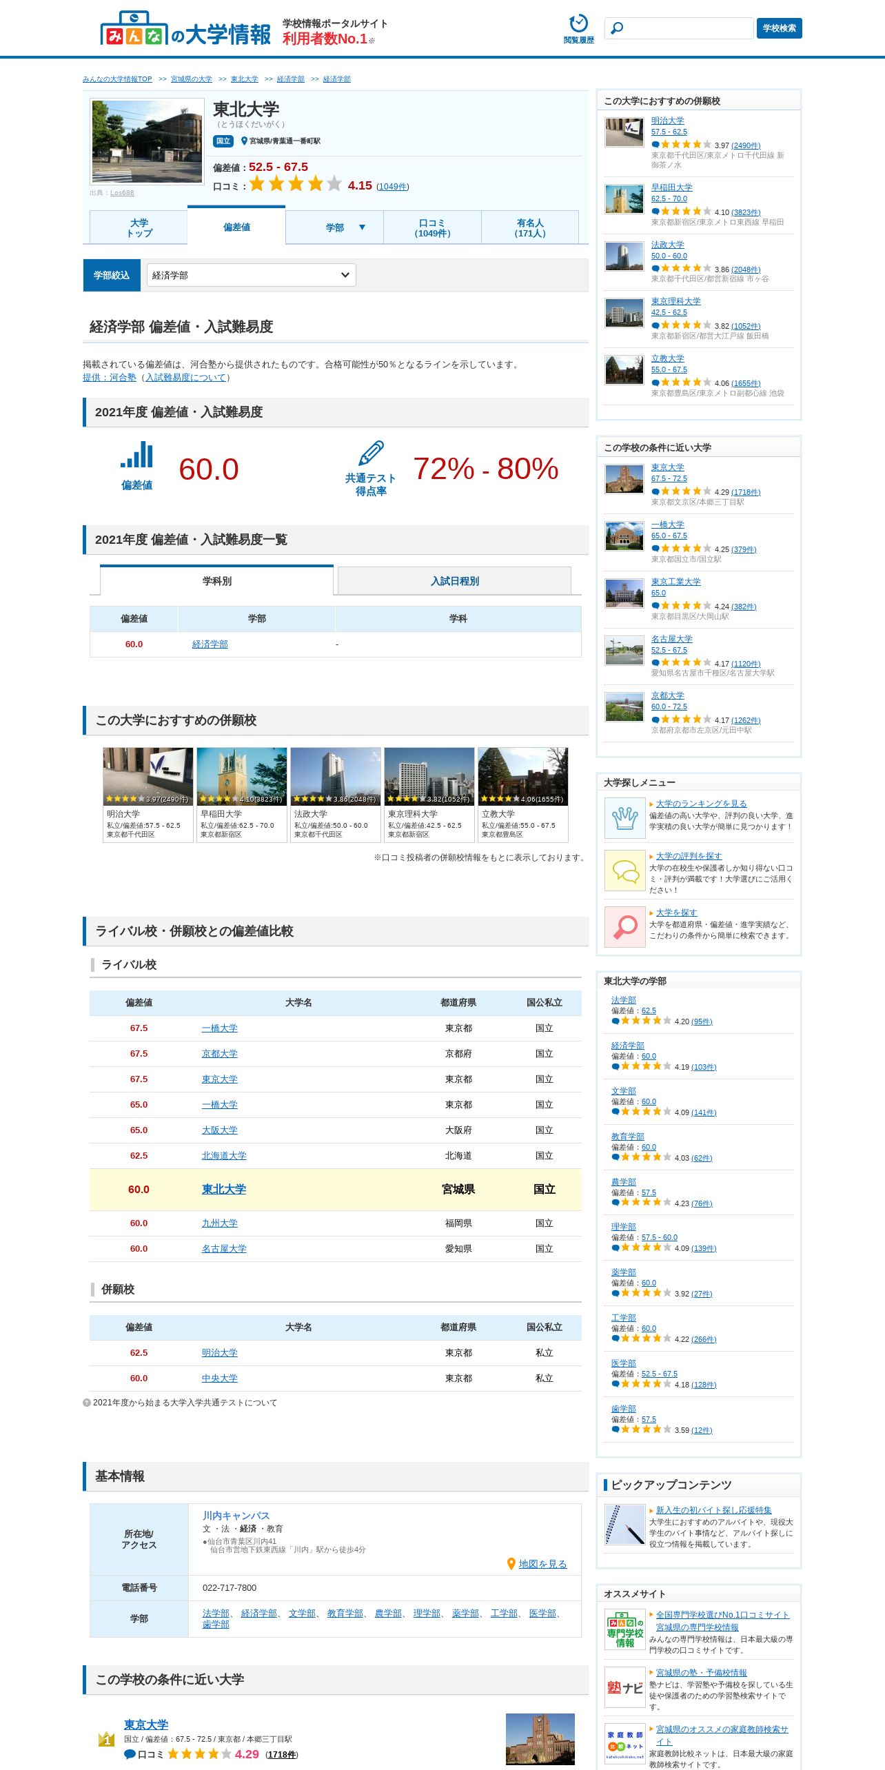
Task: Click the 塾ナビ logo icon
Action: 624,1687
